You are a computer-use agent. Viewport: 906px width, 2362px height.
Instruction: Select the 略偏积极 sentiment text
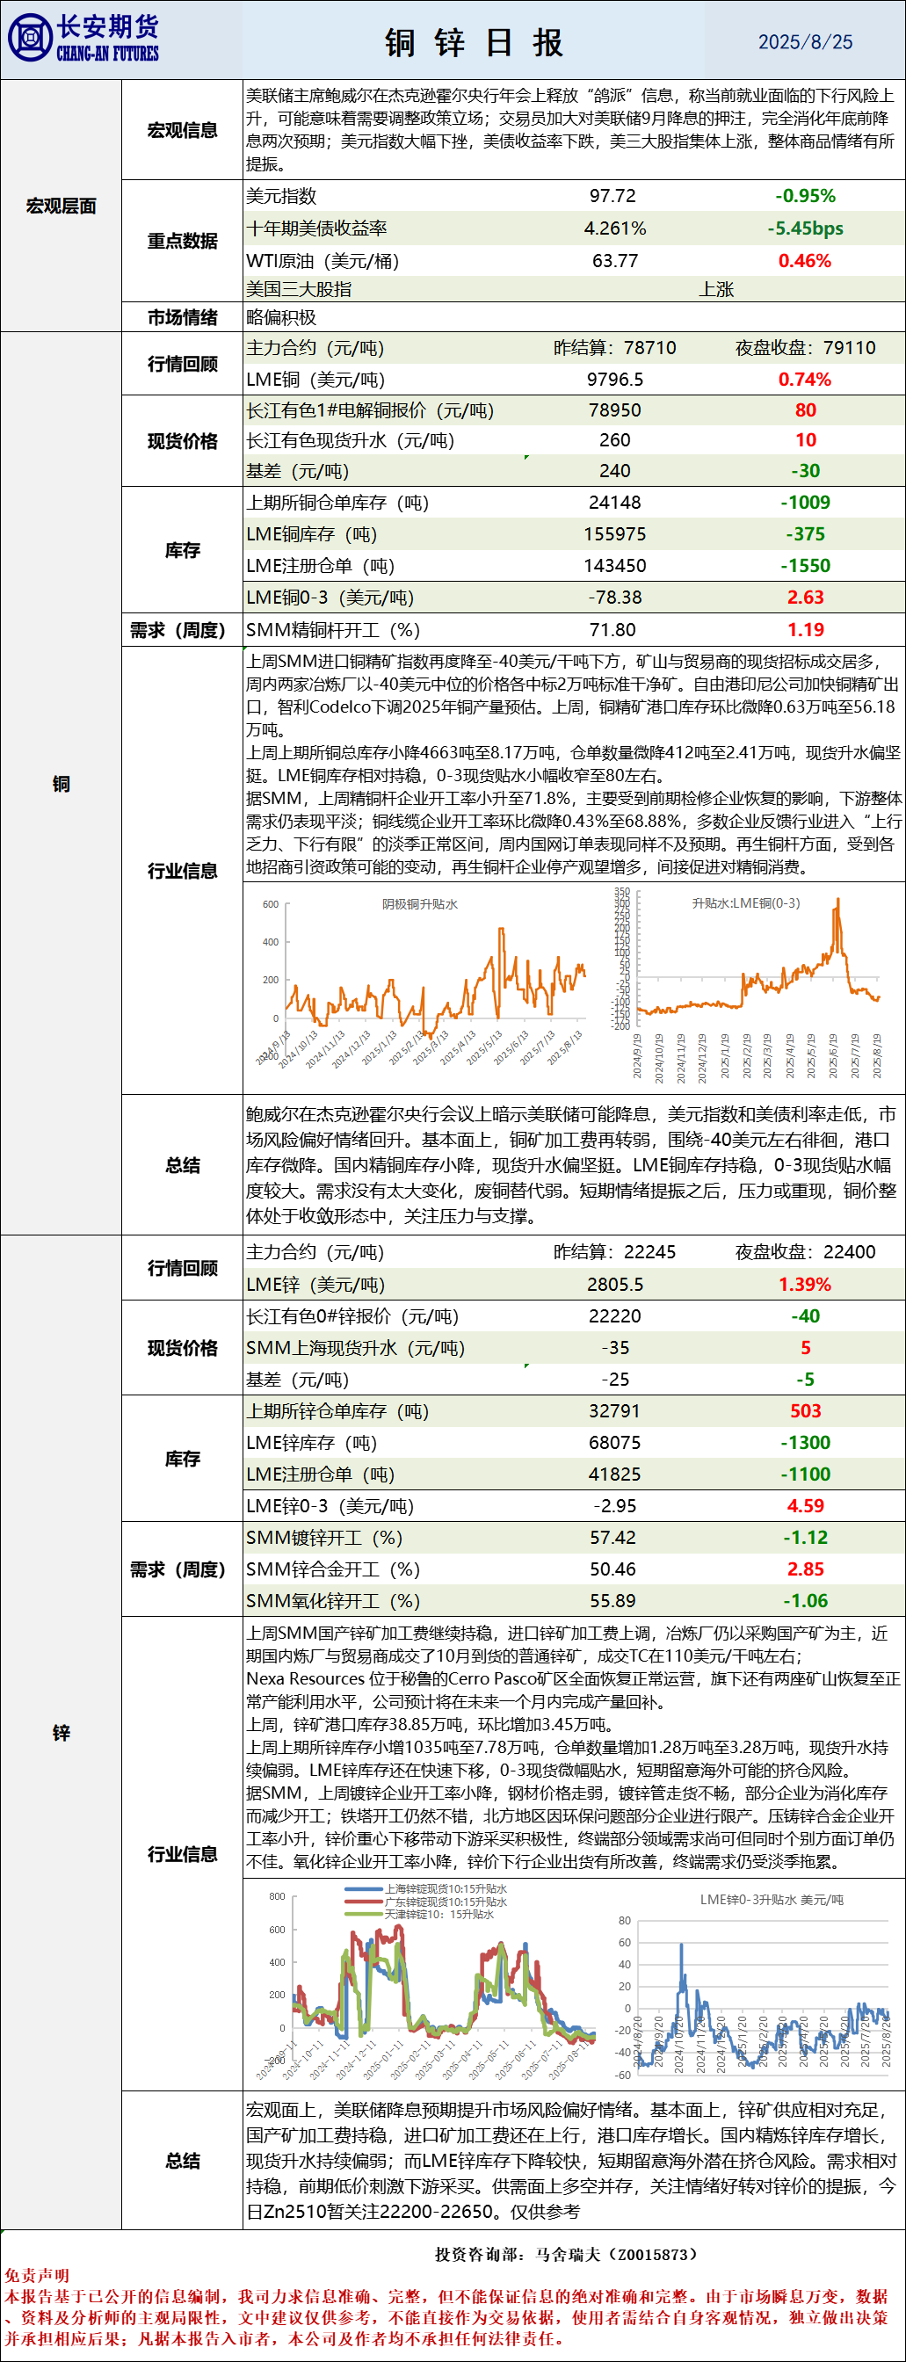click(281, 317)
